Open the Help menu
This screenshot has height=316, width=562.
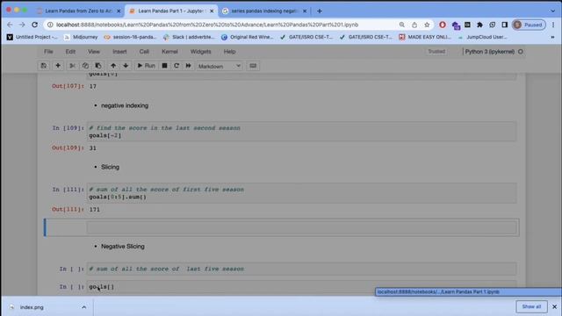coord(229,52)
